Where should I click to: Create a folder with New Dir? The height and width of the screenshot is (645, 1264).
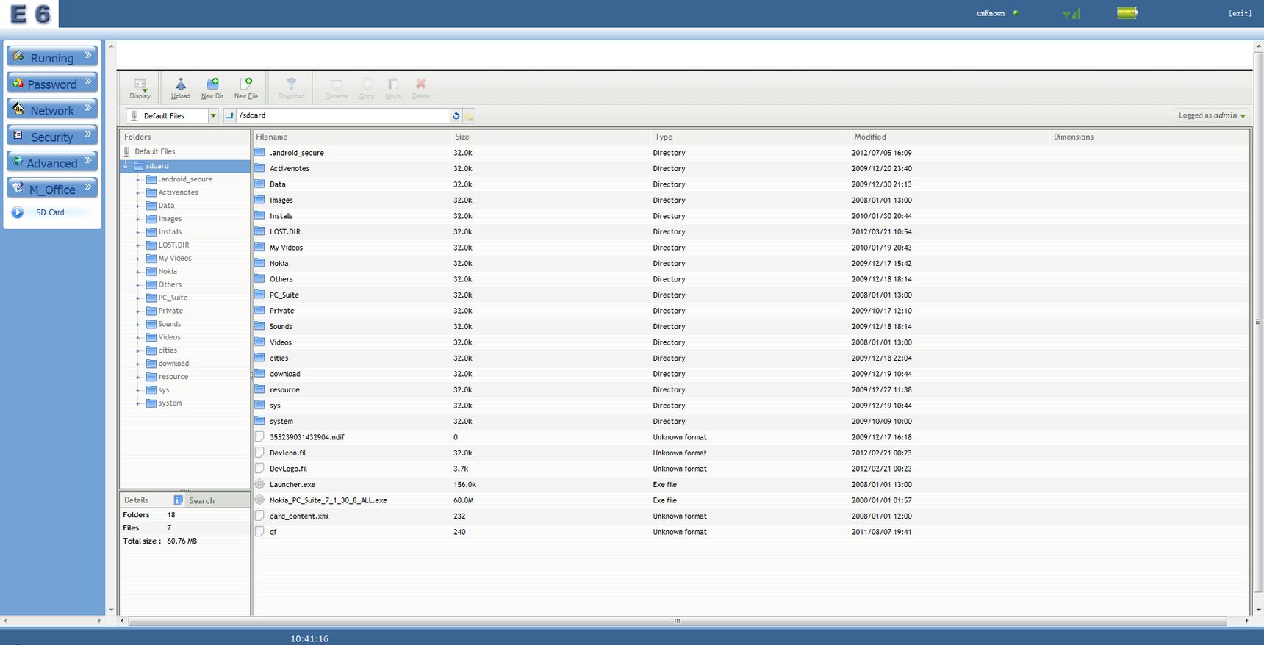coord(212,87)
